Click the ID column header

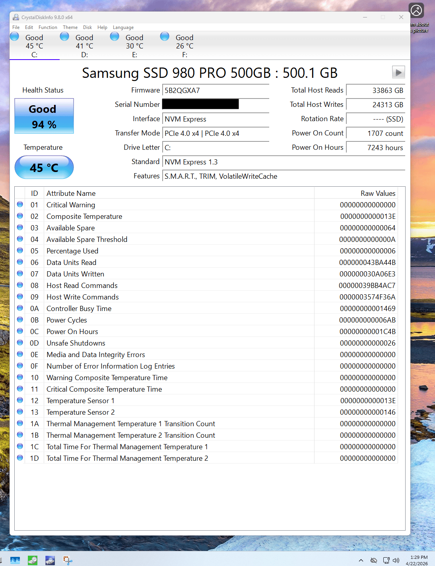(x=35, y=193)
